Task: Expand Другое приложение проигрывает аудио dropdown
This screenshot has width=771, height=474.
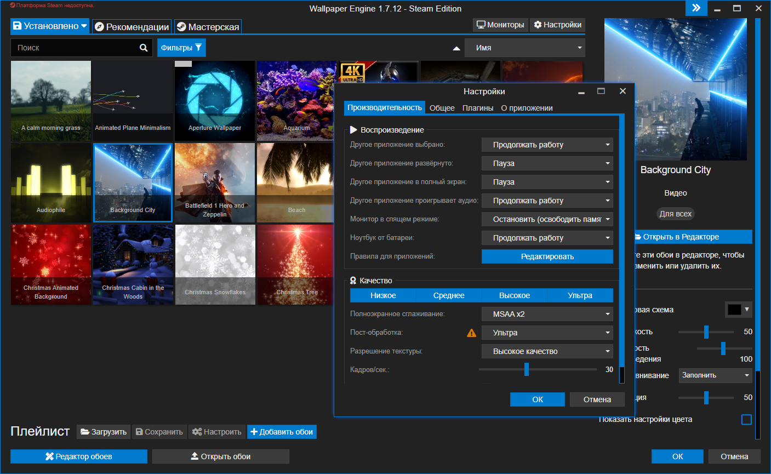Action: [547, 201]
